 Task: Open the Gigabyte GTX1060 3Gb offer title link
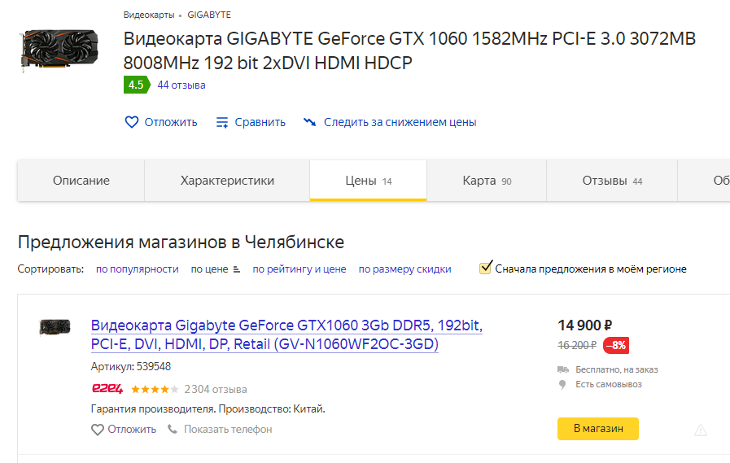[286, 335]
